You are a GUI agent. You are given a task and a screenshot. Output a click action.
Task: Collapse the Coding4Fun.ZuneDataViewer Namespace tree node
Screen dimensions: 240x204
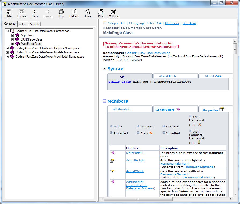[7, 31]
